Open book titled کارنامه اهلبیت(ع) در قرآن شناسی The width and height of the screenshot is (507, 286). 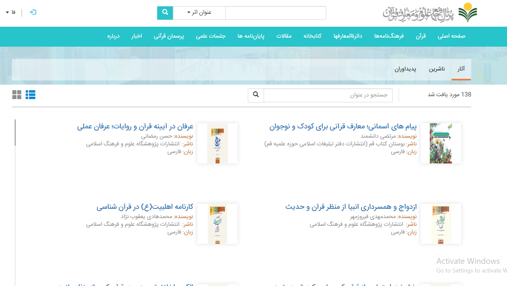click(145, 207)
